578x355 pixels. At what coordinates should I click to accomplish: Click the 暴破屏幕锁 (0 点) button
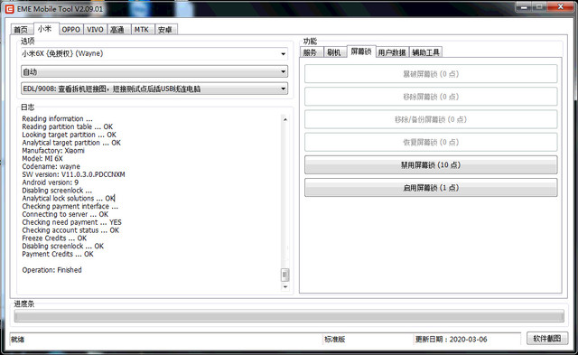431,74
